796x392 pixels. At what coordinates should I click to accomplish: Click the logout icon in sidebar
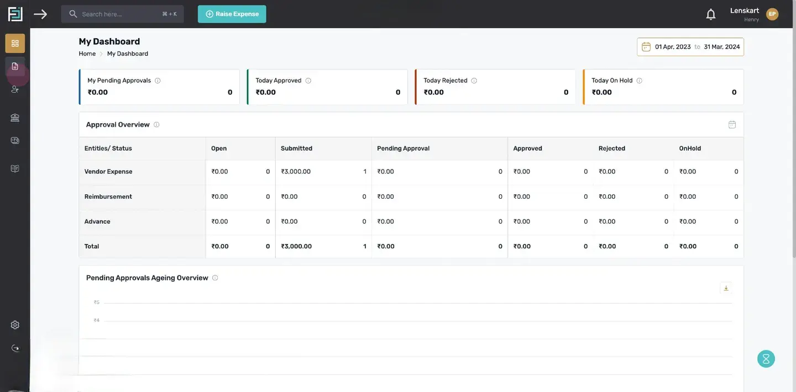tap(15, 348)
